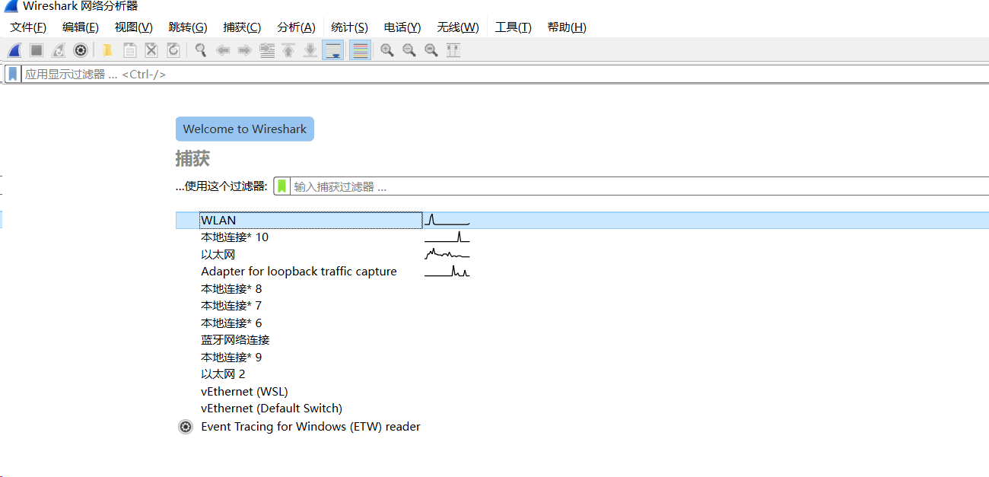The image size is (989, 477).
Task: Jump to the first packet icon
Action: pos(288,50)
